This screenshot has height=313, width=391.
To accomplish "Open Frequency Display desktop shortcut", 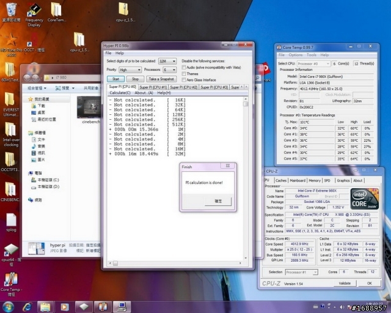I will (34, 14).
